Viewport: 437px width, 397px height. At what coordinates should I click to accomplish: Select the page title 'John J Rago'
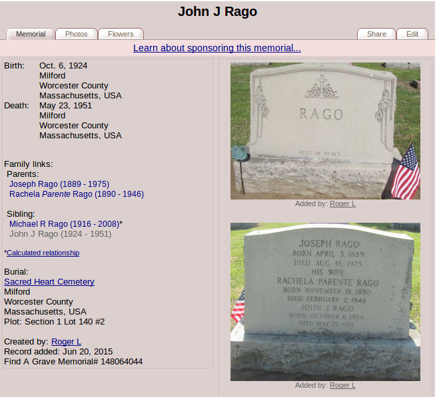(x=217, y=12)
